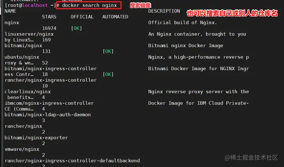Image resolution: width=284 pixels, height=167 pixels.
Task: Click 'Nginx reverse proxy server with the' text
Action: [x=198, y=91]
